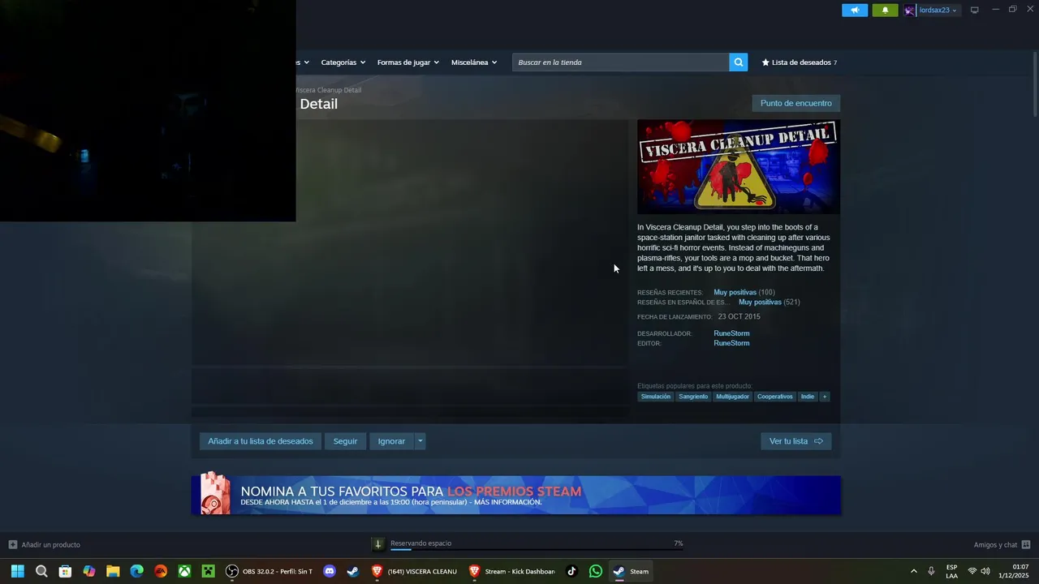Open File Explorer from taskbar
This screenshot has height=584, width=1039.
(x=113, y=571)
